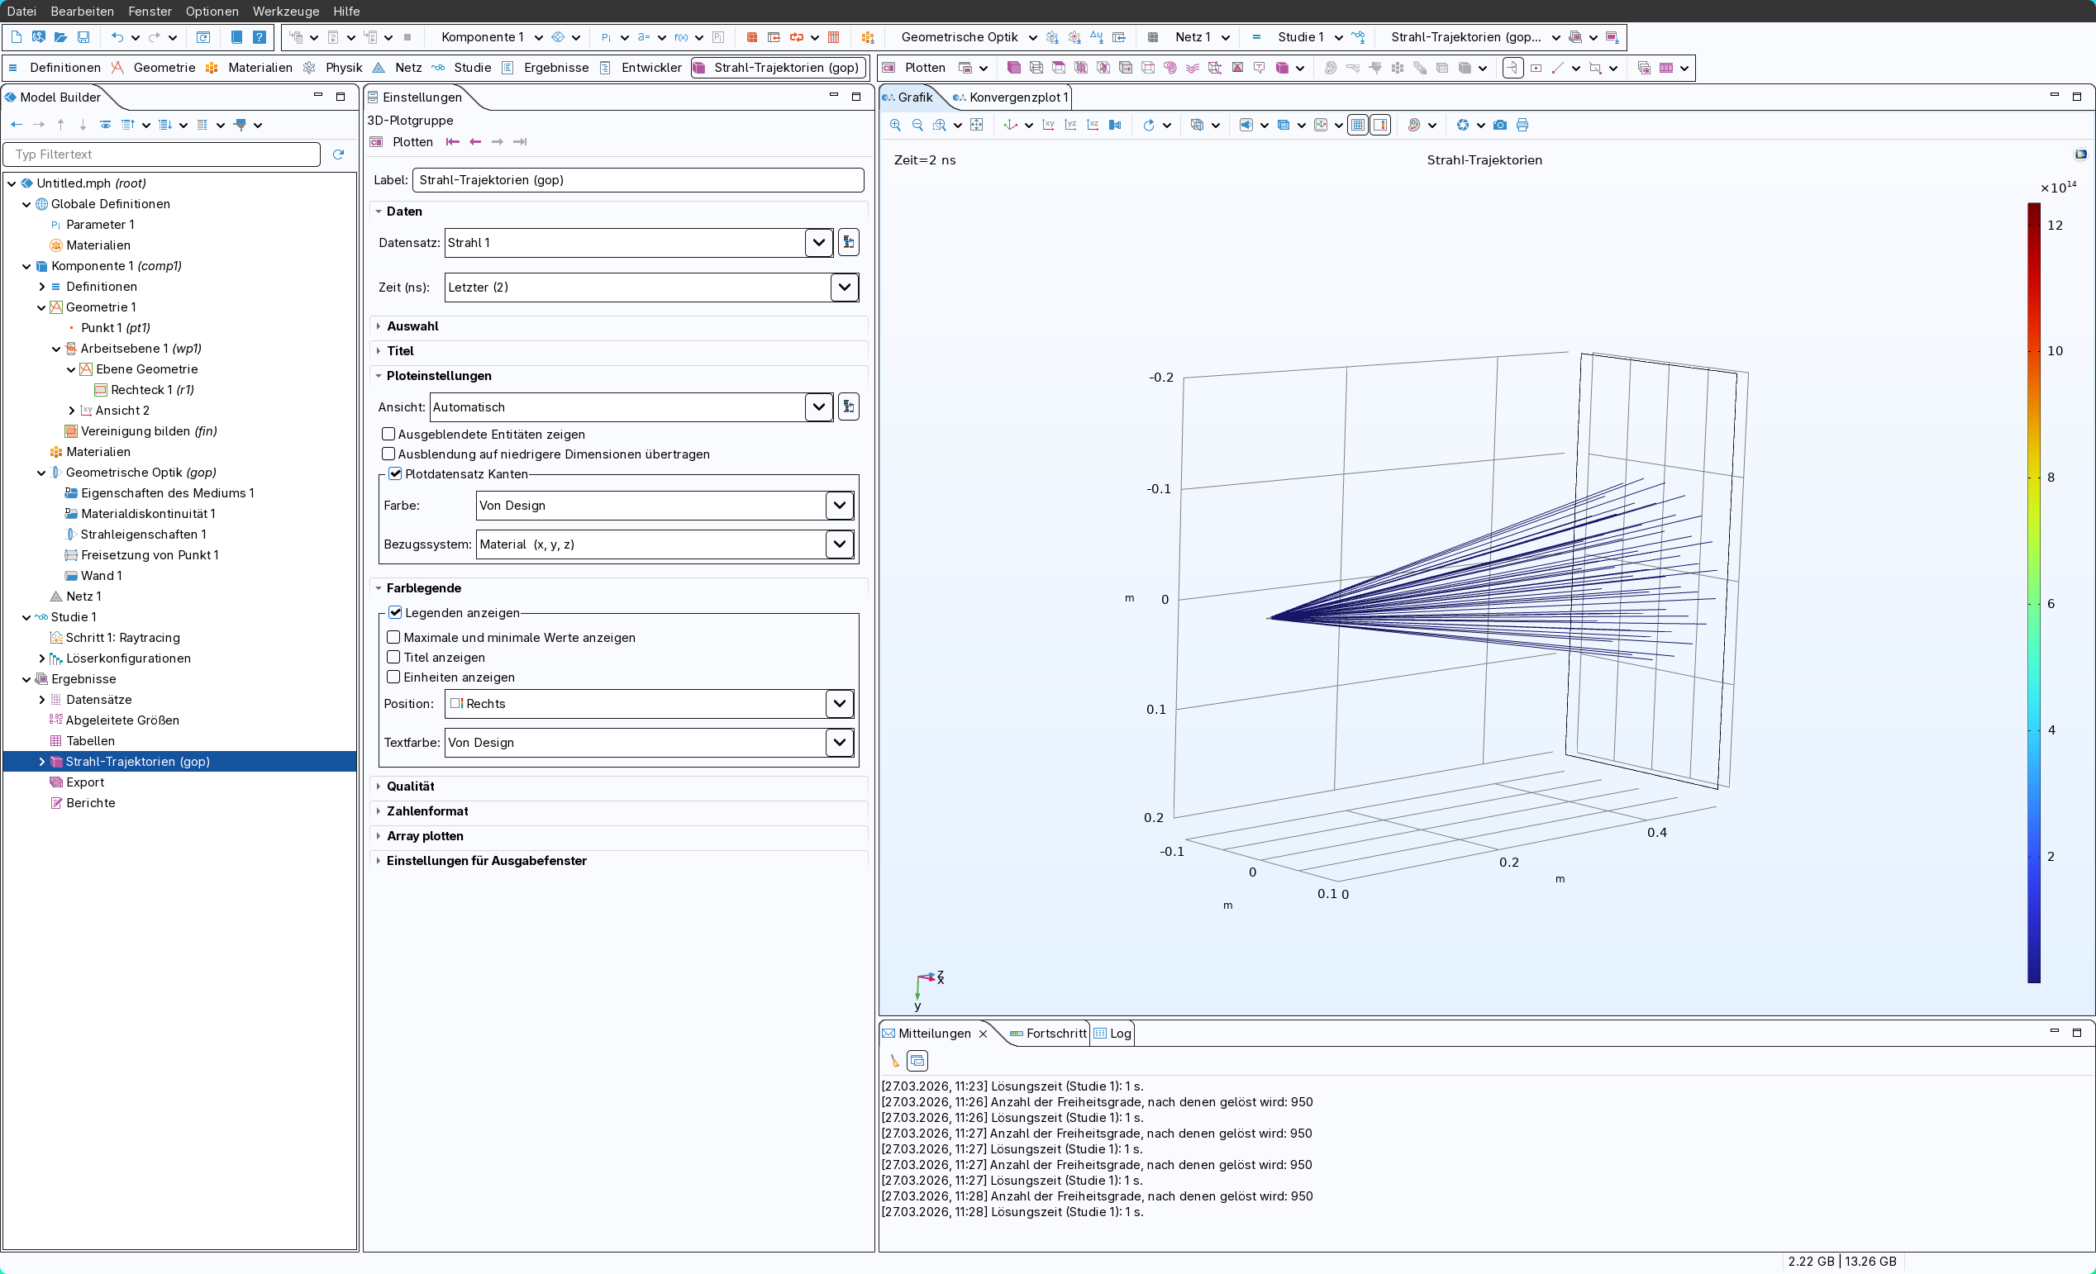Screen dimensions: 2096x1274
Task: Take a snapshot with the camera icon
Action: click(x=1500, y=125)
